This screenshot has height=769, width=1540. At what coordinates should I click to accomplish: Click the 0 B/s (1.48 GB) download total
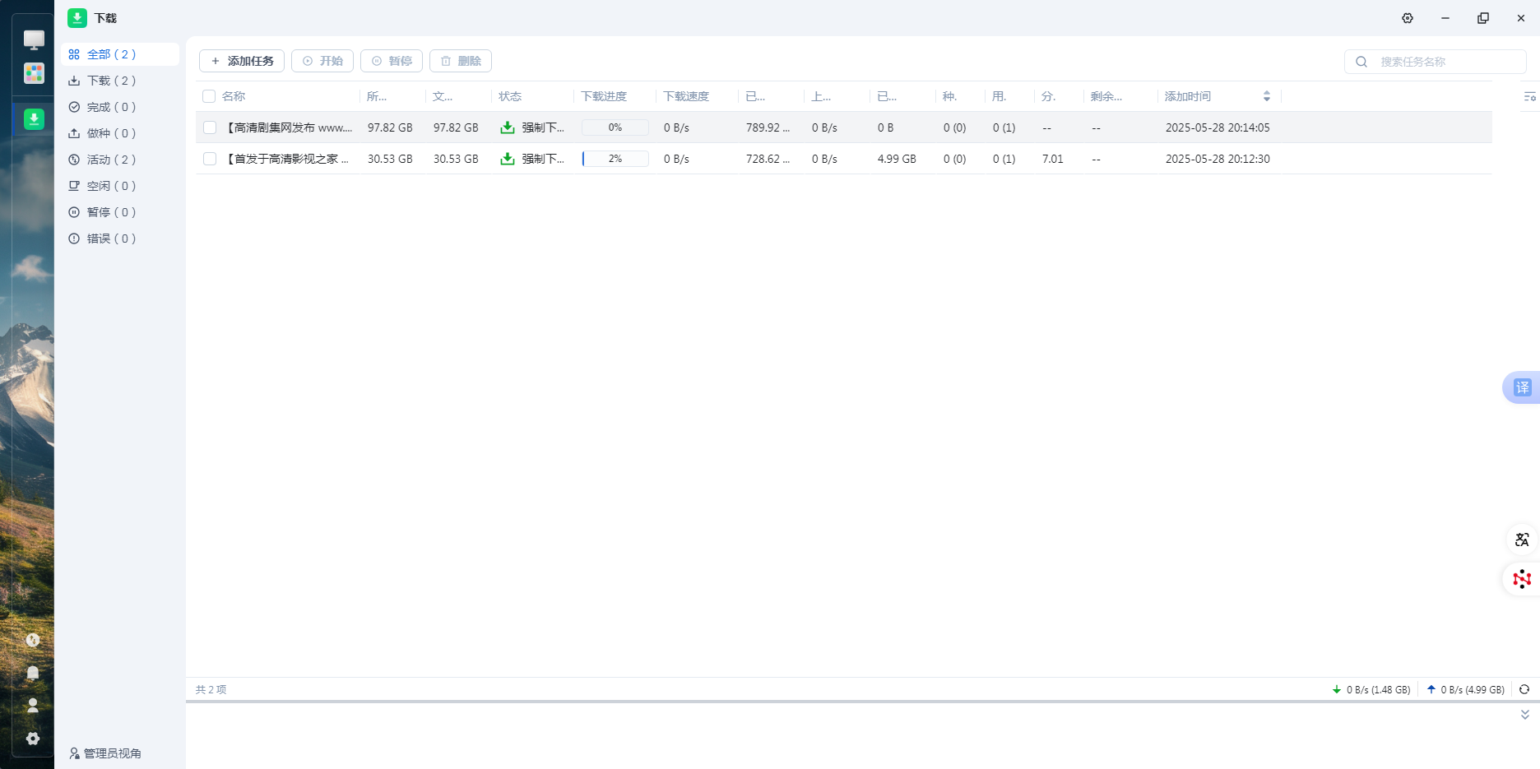tap(1379, 690)
